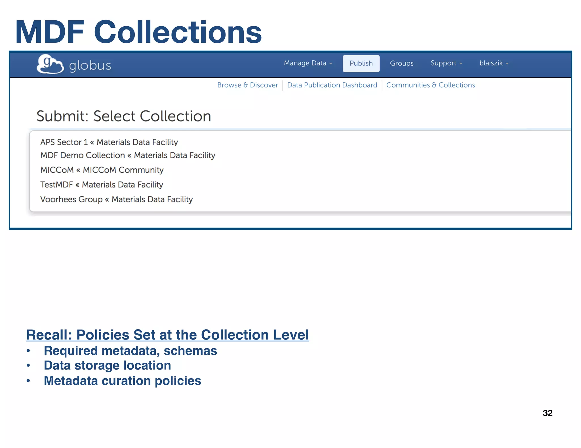Select the Publish tab

361,63
